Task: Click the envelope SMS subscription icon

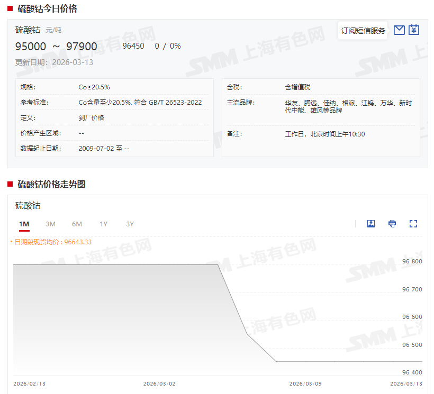Action: point(399,30)
